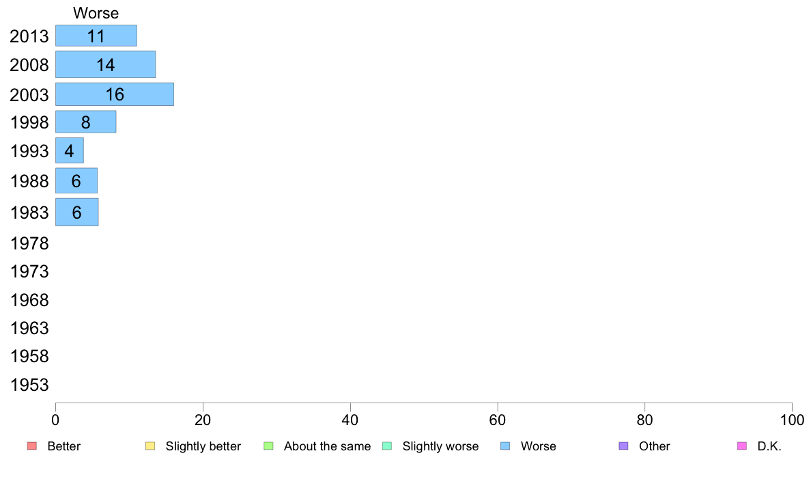The height and width of the screenshot is (503, 811).
Task: Click the pink D.K. legend swatch
Action: tap(742, 446)
